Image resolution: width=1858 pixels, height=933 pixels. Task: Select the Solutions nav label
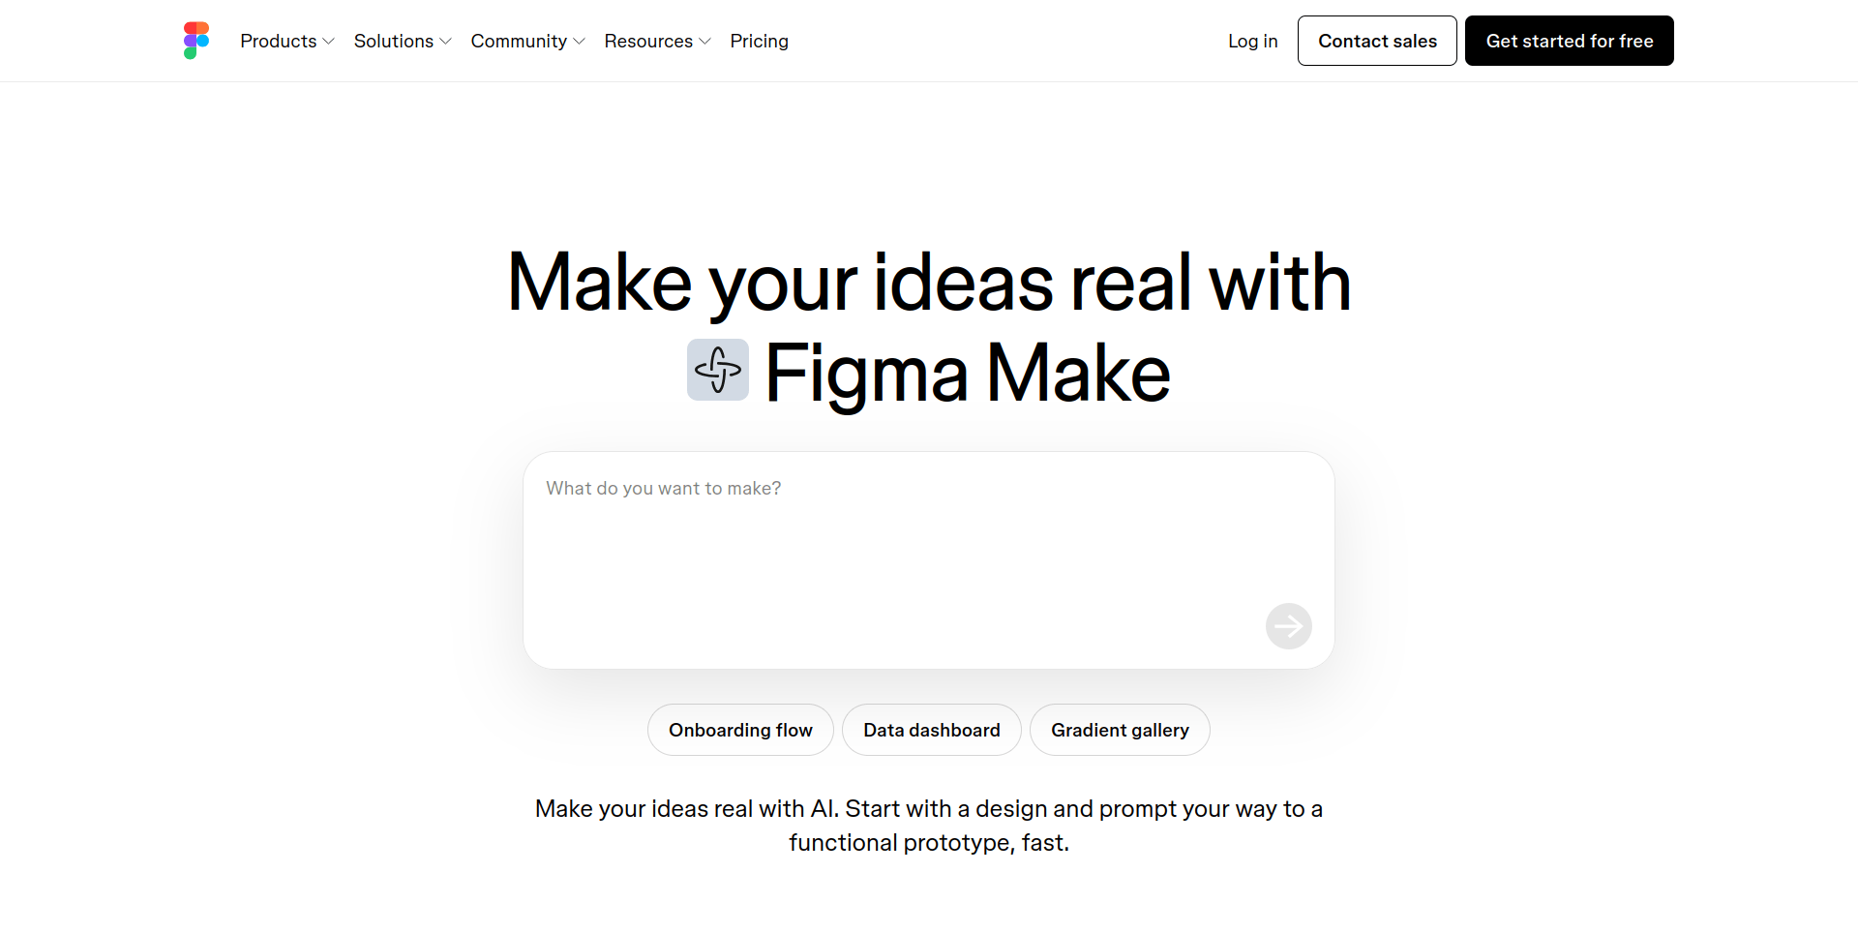click(393, 41)
